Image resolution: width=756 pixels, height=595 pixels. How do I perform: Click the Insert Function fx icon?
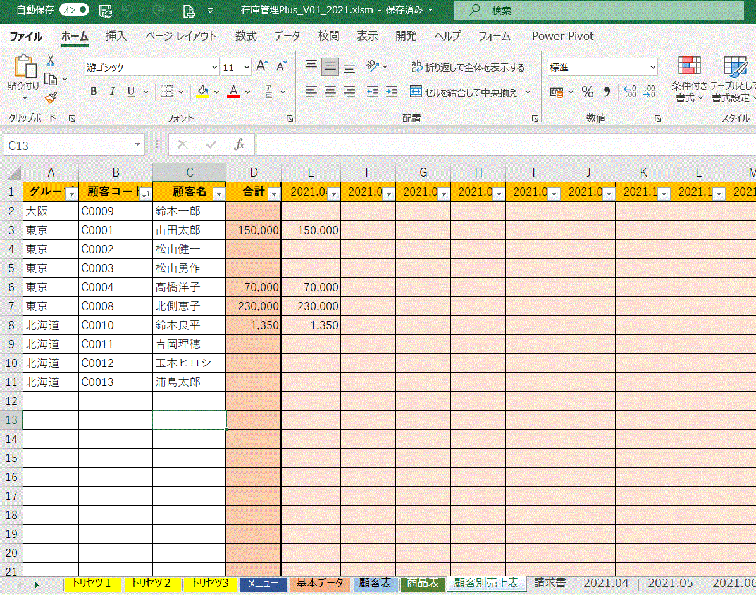coord(239,145)
